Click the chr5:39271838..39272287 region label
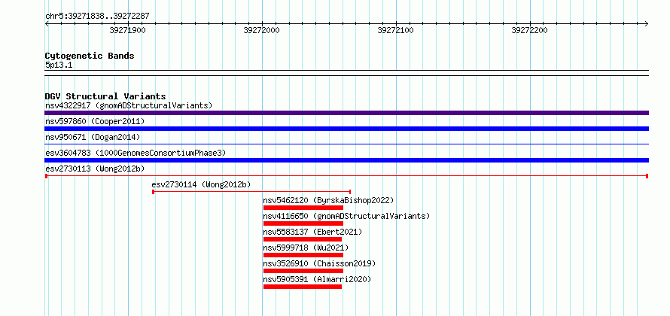The image size is (670, 316). (97, 17)
